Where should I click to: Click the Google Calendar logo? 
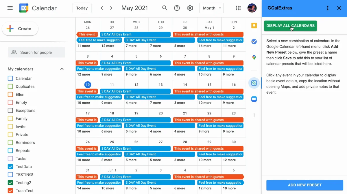24,8
